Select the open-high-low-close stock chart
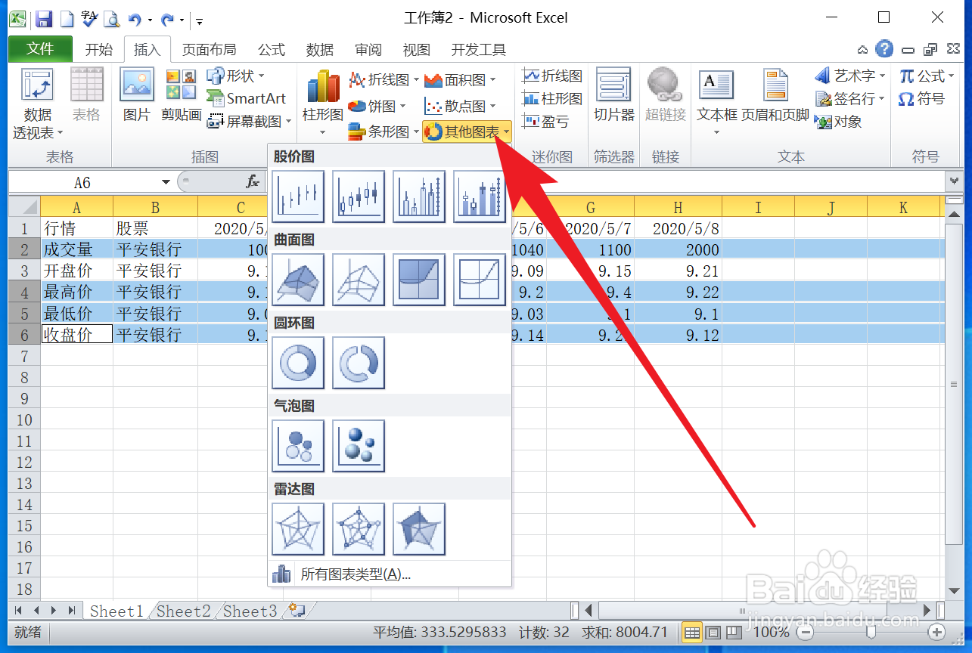This screenshot has height=653, width=972. click(x=359, y=197)
